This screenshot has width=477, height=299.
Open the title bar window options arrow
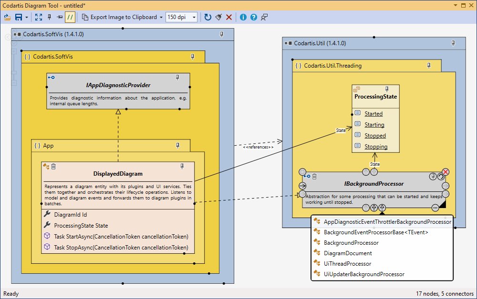point(456,5)
